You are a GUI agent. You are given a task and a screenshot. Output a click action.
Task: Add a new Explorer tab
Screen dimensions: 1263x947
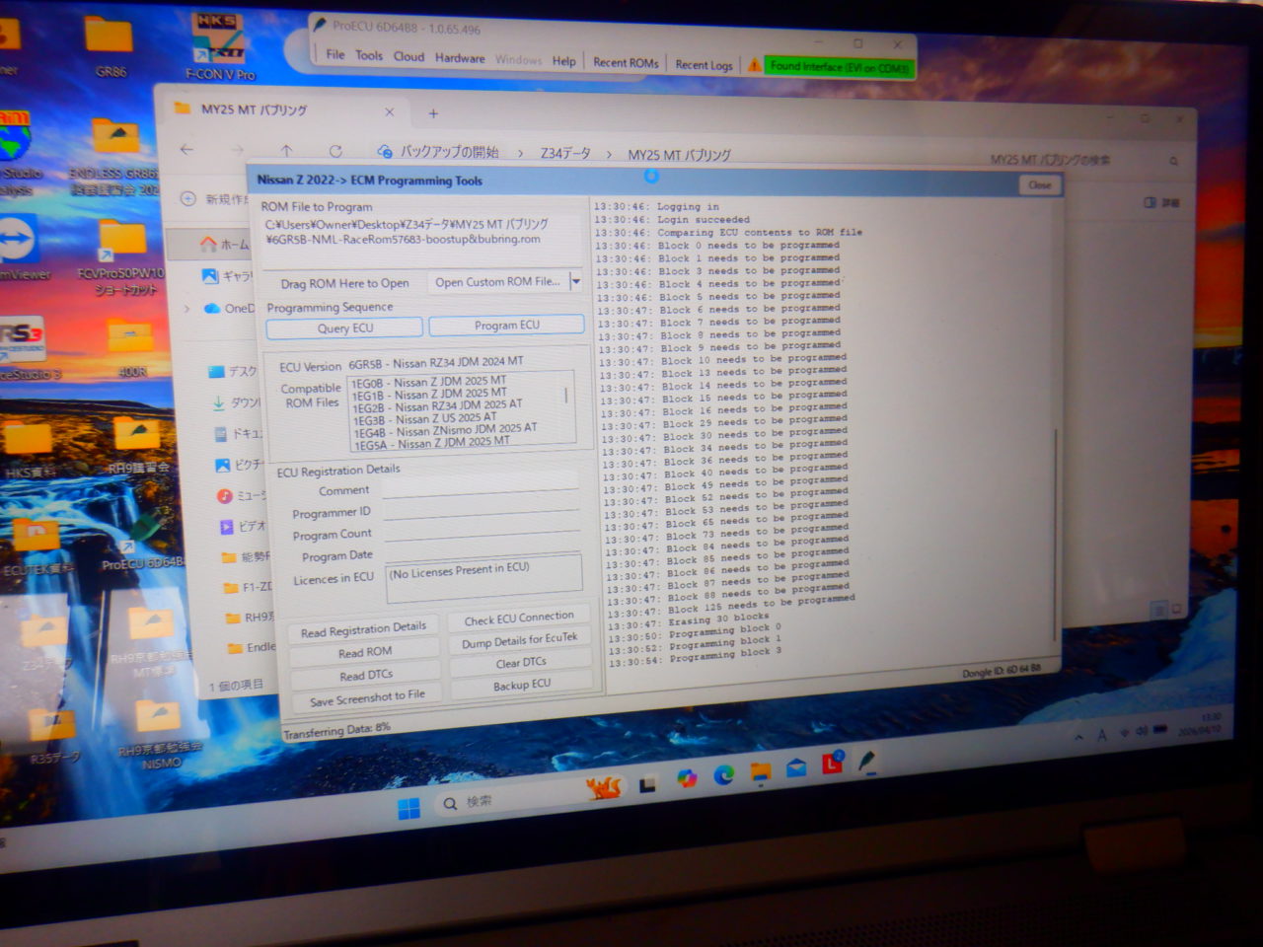pos(432,113)
